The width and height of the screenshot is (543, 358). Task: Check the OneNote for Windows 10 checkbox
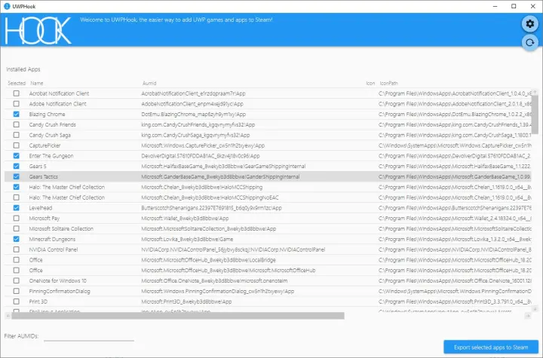click(x=17, y=280)
